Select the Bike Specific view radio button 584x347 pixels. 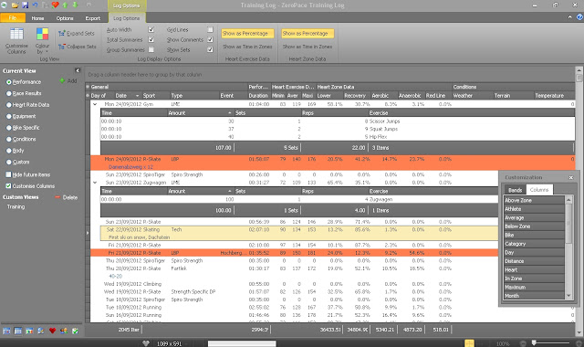[9, 128]
